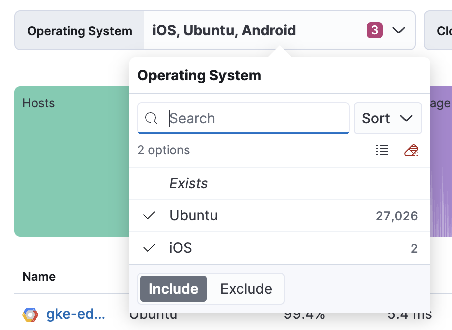This screenshot has height=330, width=452.
Task: Click the hexagon icon beside gke-ed host
Action: (30, 315)
